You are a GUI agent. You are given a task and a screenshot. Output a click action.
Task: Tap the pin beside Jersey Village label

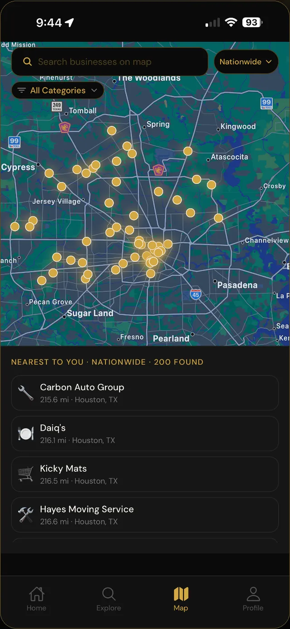coord(109,203)
